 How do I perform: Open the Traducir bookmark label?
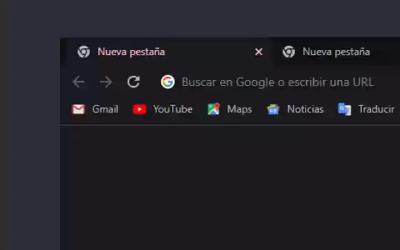[376, 109]
